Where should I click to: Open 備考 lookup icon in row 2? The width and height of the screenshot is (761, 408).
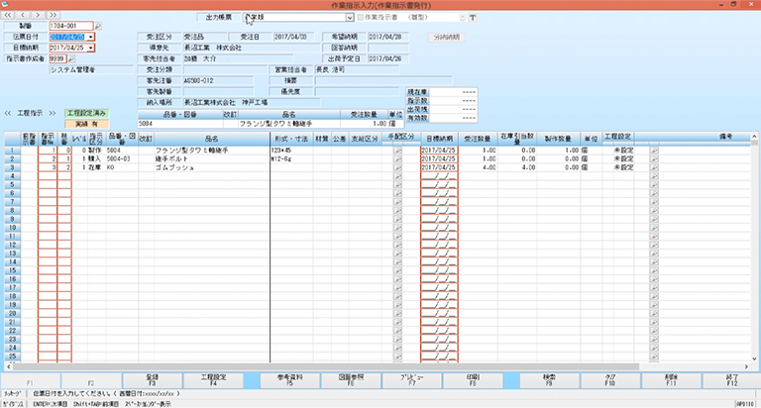pyautogui.click(x=654, y=159)
